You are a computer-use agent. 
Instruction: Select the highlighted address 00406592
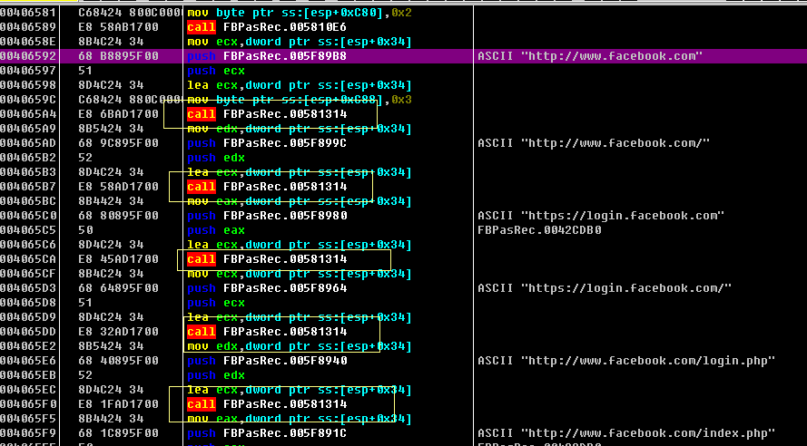(28, 56)
